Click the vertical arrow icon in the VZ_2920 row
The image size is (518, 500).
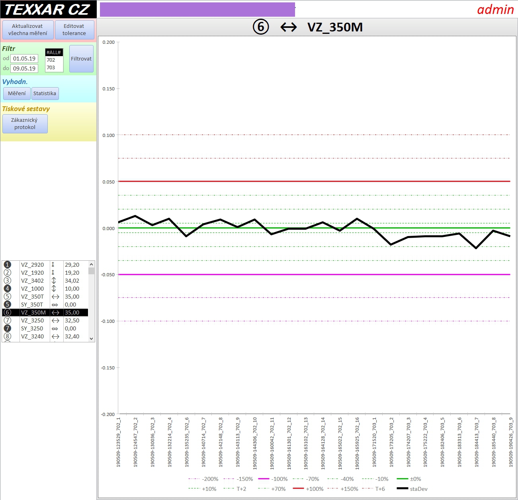[53, 265]
